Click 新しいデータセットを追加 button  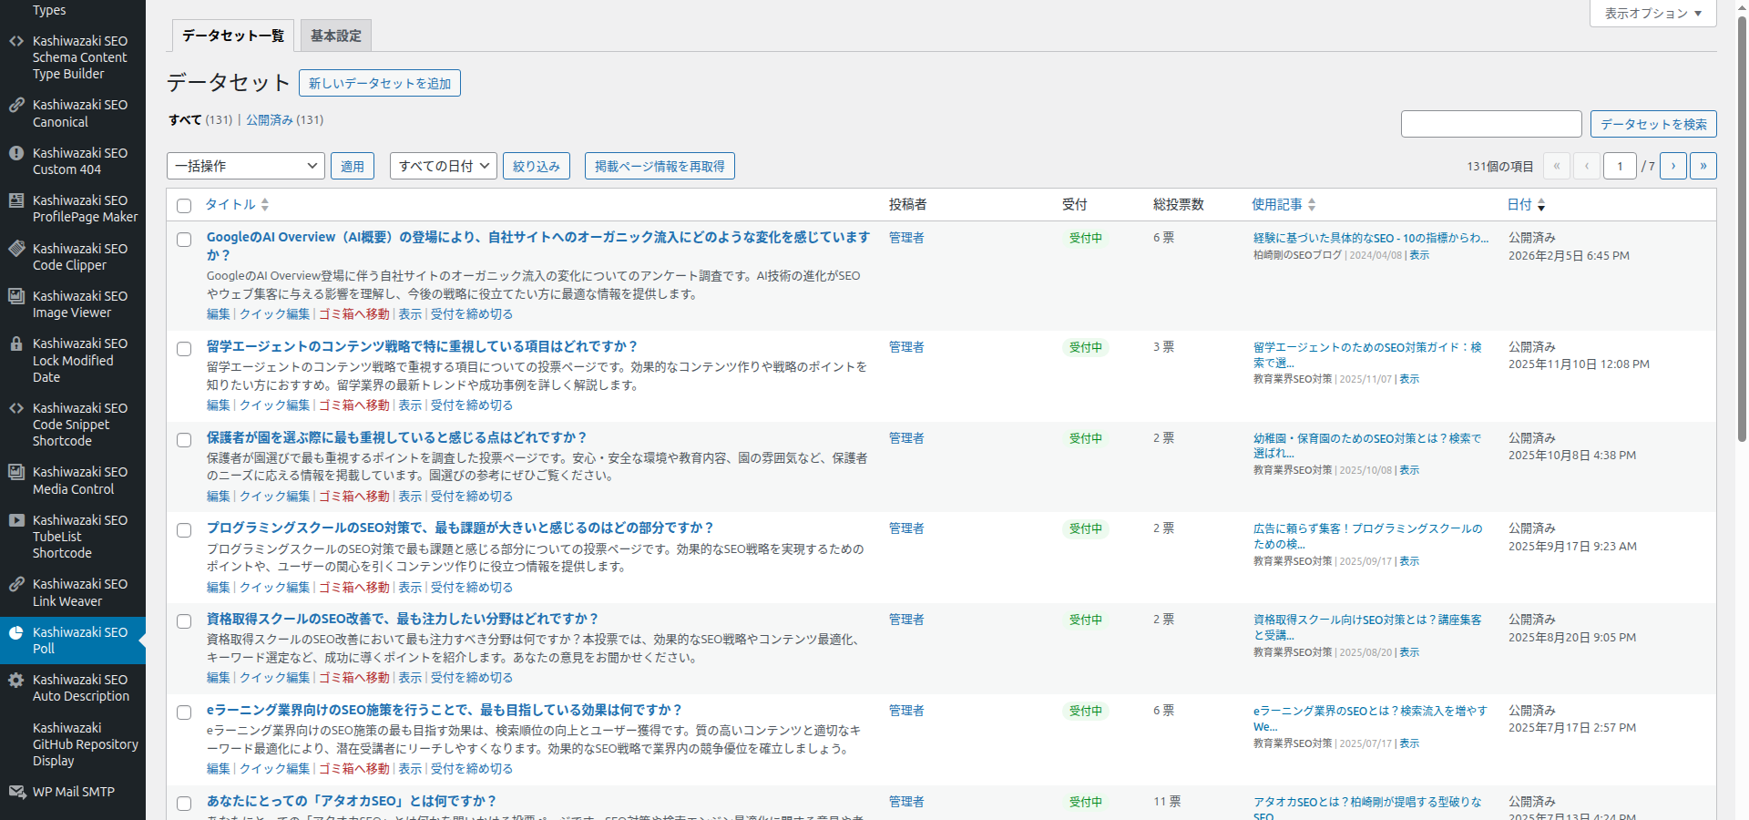[380, 83]
